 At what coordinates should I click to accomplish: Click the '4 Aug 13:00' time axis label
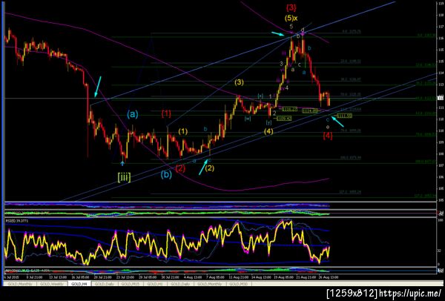coord(194,277)
